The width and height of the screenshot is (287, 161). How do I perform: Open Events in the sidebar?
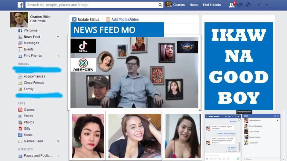click(29, 49)
